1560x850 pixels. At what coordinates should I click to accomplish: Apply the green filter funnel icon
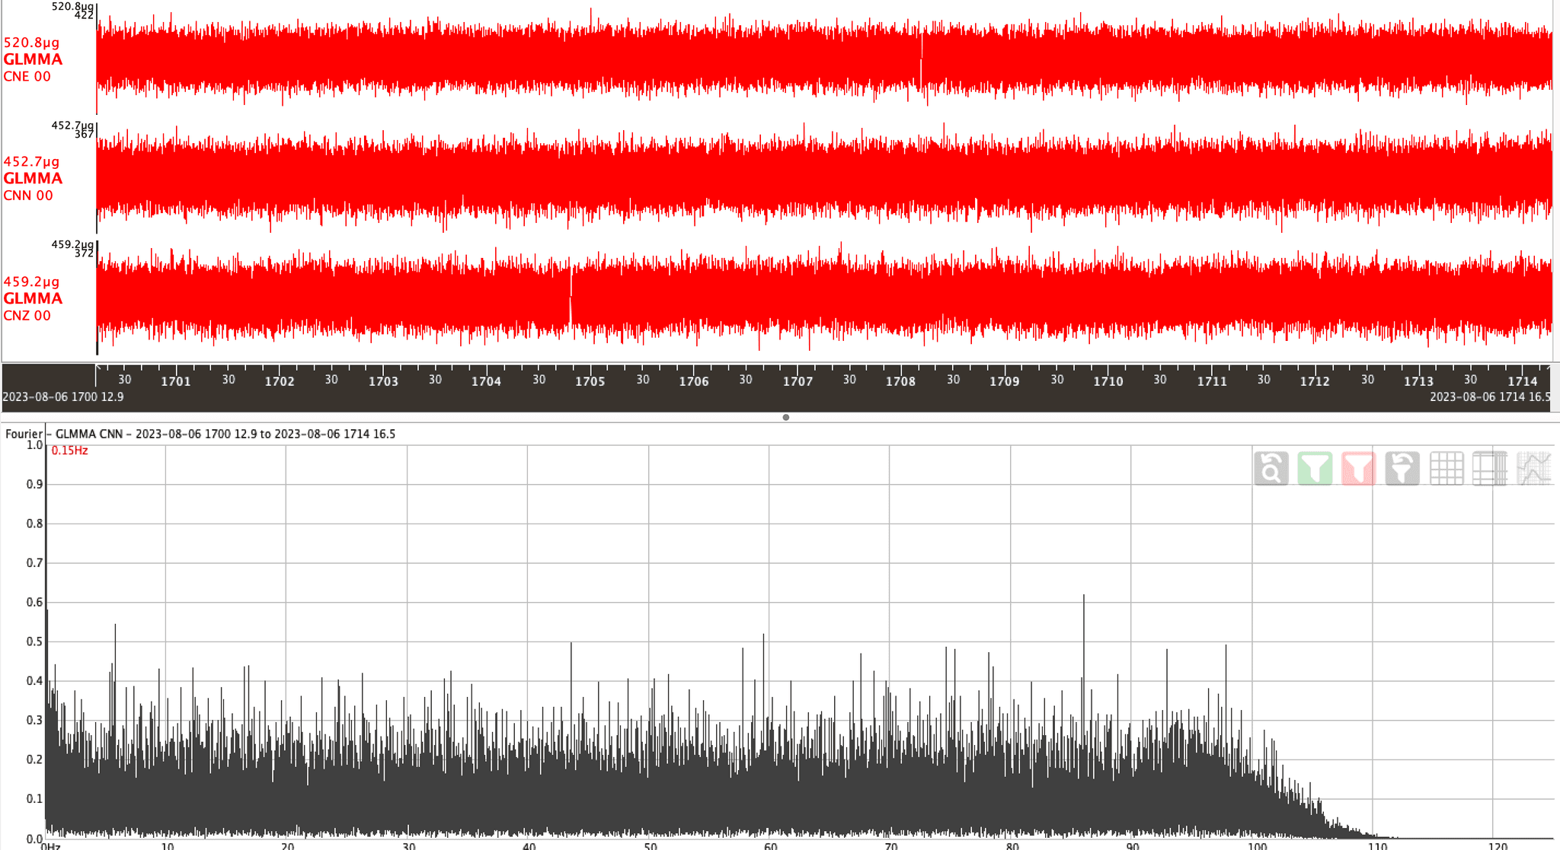(x=1315, y=469)
